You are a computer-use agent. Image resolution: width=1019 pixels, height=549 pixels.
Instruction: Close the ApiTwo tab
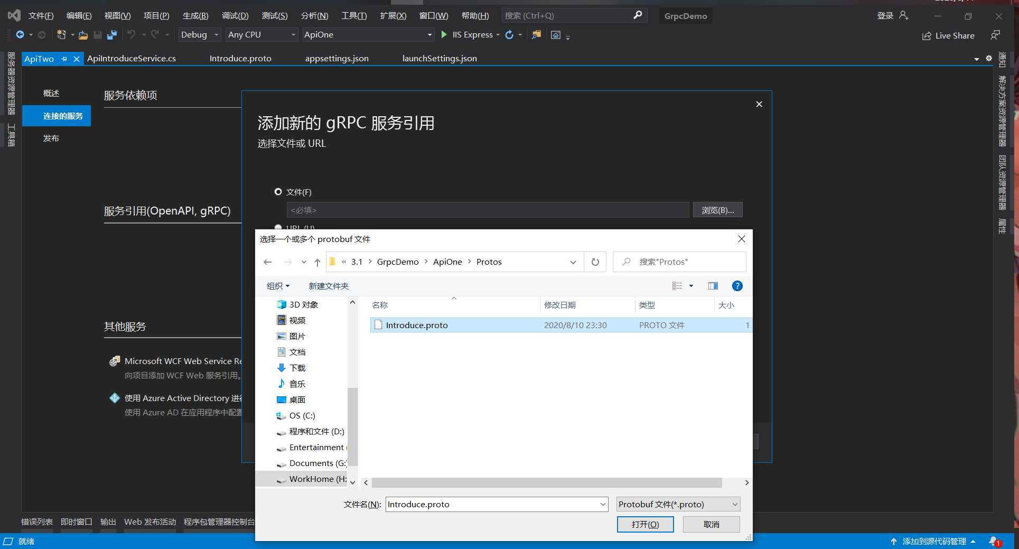coord(77,59)
